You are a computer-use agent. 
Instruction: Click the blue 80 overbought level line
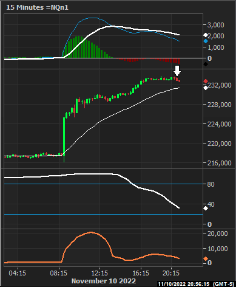coord(103,184)
